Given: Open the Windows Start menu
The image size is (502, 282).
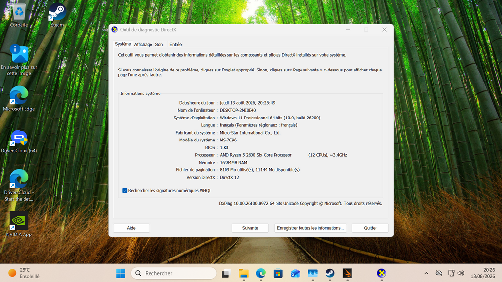Looking at the screenshot, I should click(121, 273).
